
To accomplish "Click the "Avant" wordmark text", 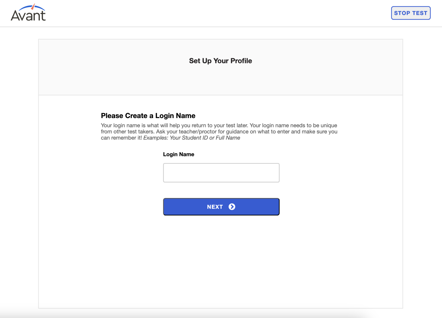I will (x=28, y=16).
